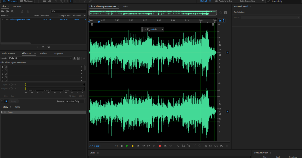Image resolution: width=302 pixels, height=158 pixels.
Task: Open the Favorites tab
Action: [x=17, y=6]
